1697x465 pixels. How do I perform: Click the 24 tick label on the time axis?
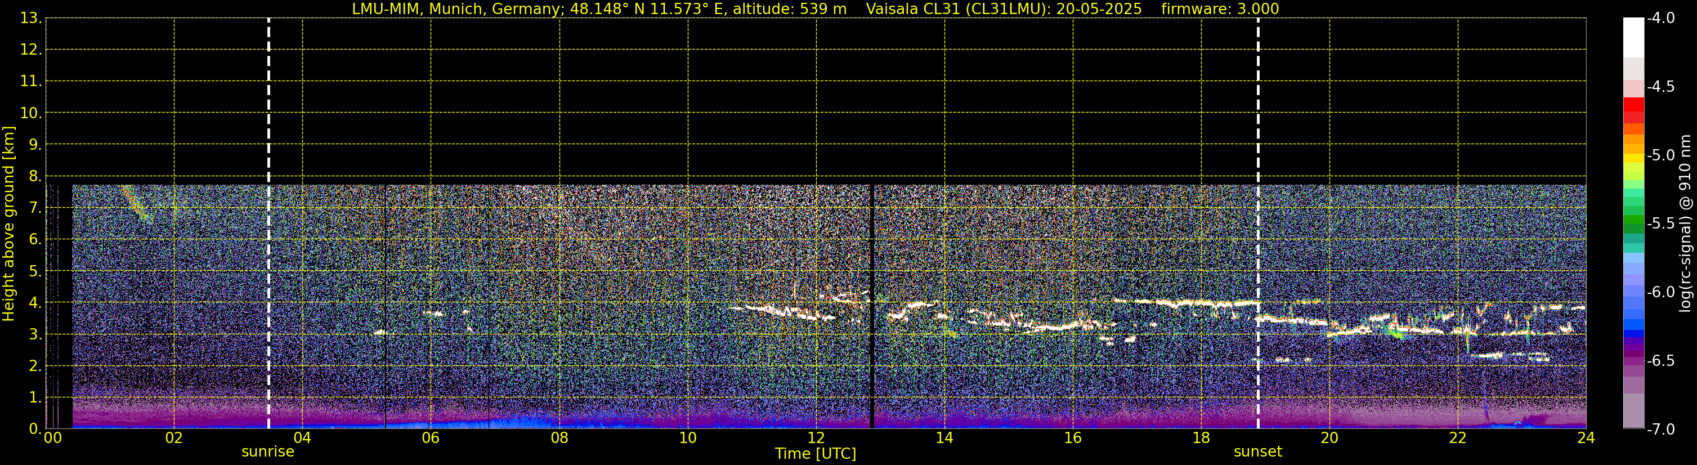click(x=1586, y=439)
